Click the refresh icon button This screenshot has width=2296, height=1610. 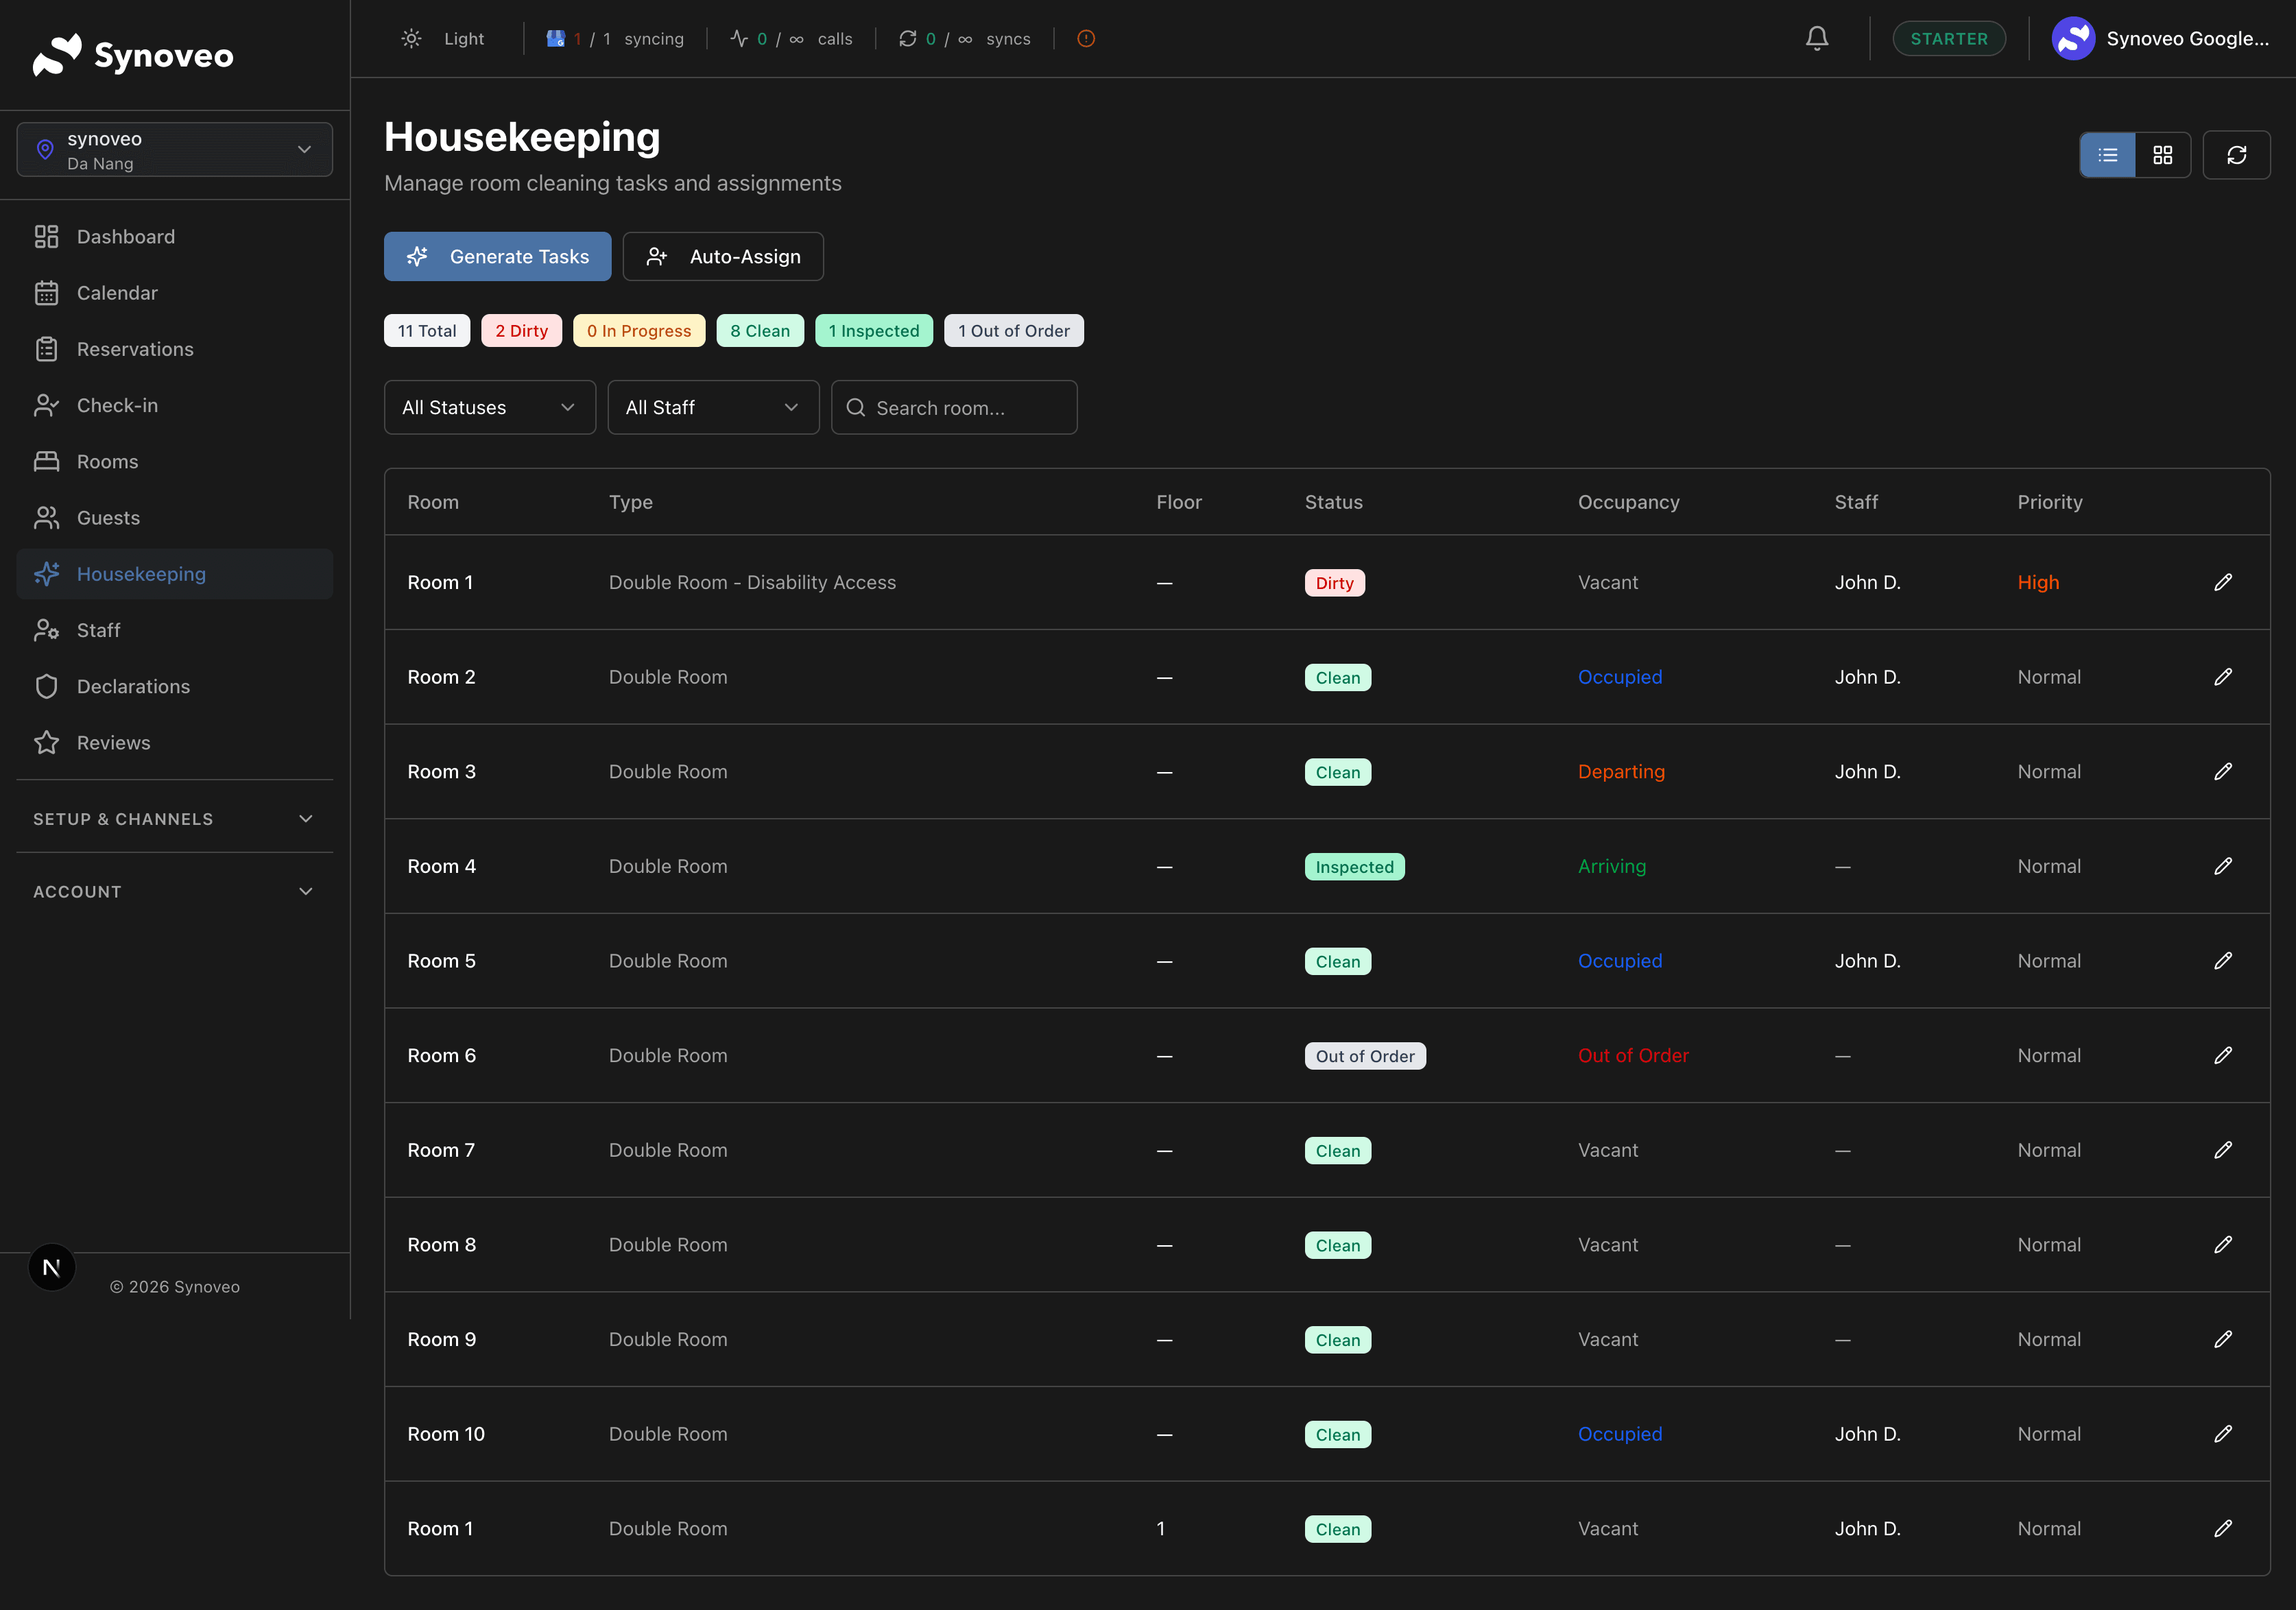tap(2236, 155)
